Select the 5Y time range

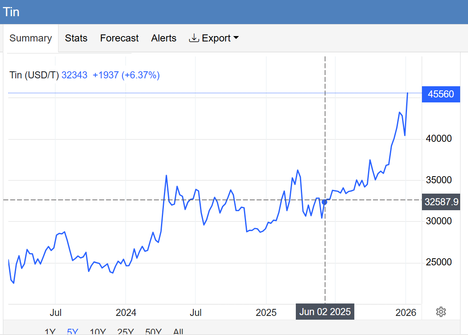(73, 331)
